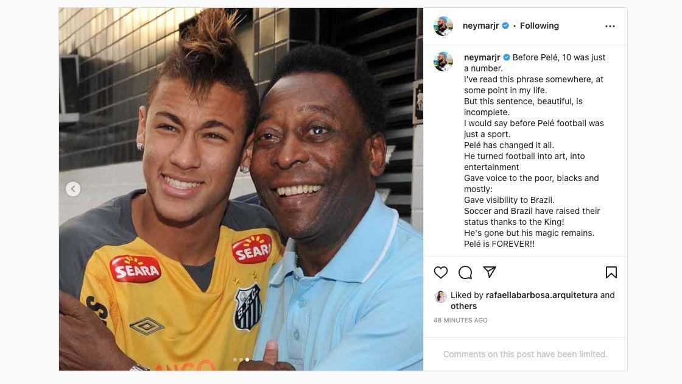This screenshot has width=682, height=384.
Task: Click the verified badge in the header
Action: point(505,26)
